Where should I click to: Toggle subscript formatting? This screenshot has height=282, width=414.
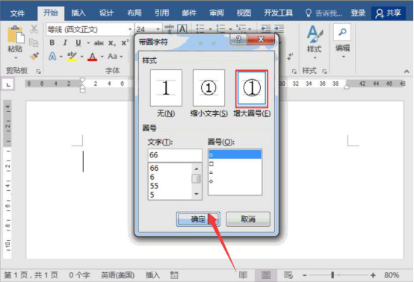pos(112,43)
